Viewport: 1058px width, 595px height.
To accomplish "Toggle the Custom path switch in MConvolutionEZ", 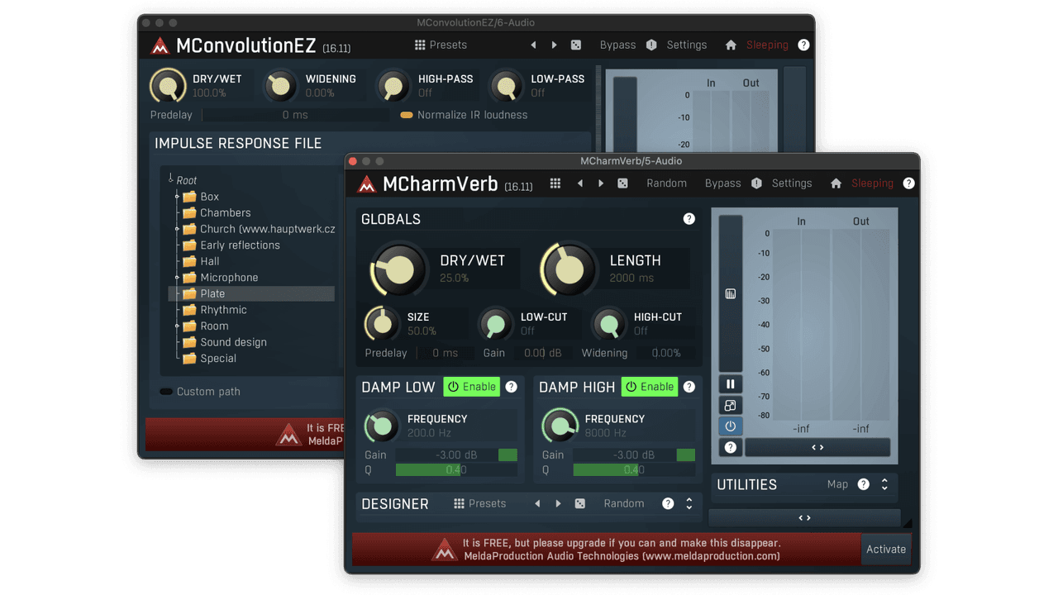I will click(165, 391).
